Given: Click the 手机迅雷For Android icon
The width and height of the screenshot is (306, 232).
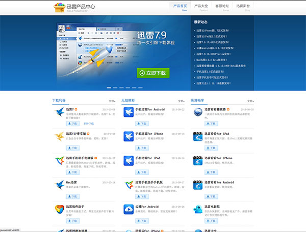Looking at the screenshot, I should tap(129, 113).
